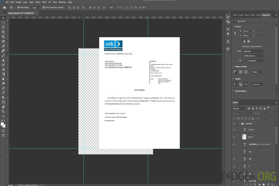
Task: Show the hidden '1sa' text layer
Action: [x=234, y=152]
